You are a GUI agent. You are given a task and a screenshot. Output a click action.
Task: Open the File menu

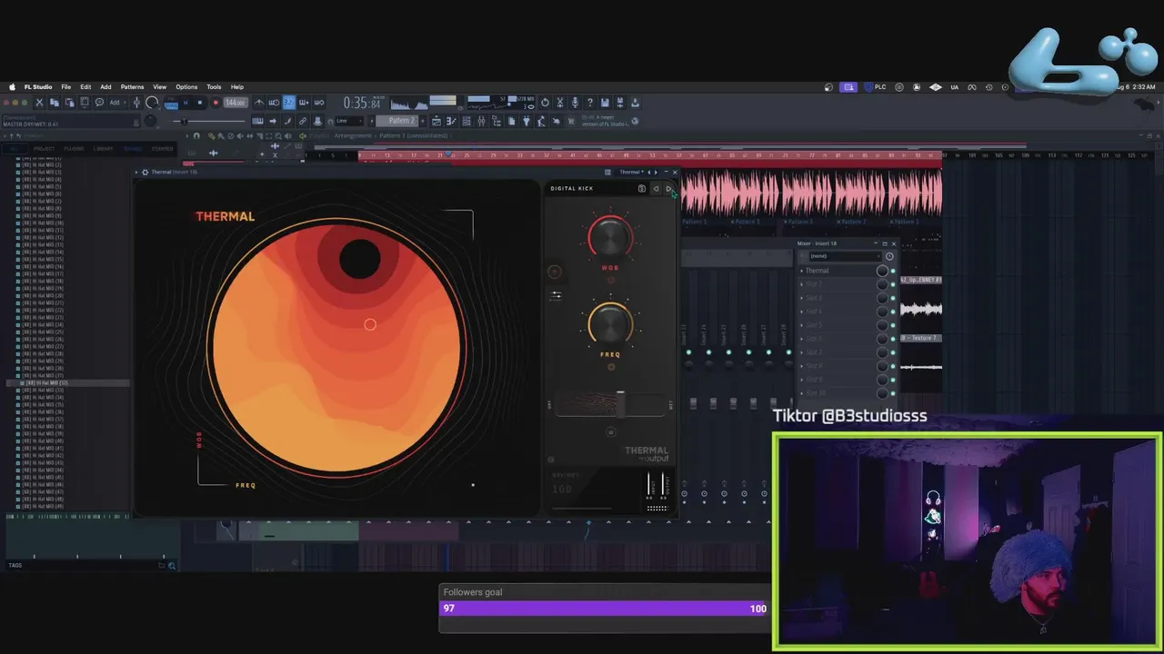pos(66,87)
